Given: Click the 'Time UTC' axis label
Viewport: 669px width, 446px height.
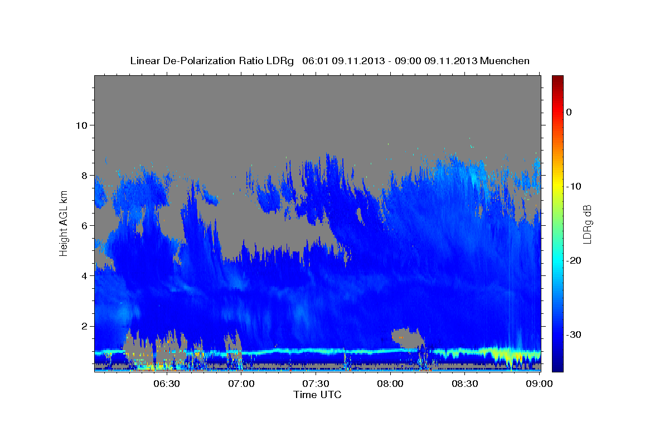Looking at the screenshot, I should click(317, 395).
